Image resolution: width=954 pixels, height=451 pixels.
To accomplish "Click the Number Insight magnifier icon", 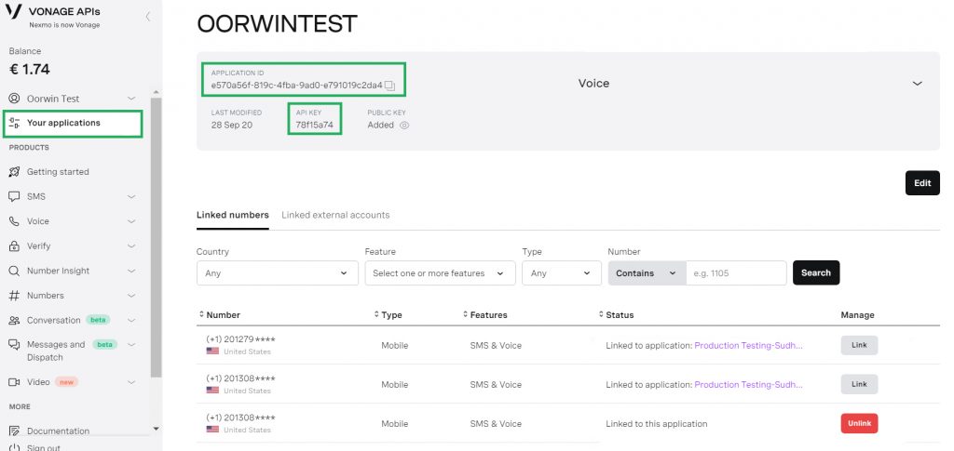I will click(x=14, y=271).
